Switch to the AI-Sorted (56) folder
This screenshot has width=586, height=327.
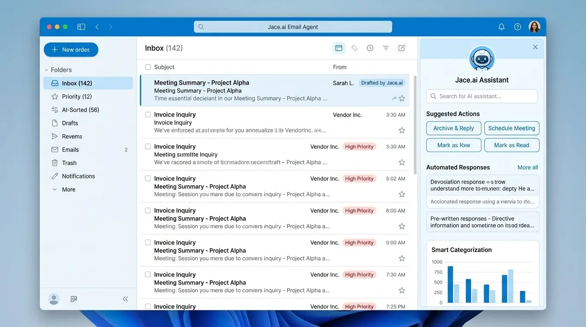pos(88,110)
